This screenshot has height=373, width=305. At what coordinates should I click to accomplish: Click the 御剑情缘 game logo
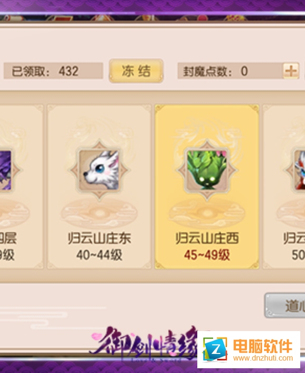pos(144,343)
